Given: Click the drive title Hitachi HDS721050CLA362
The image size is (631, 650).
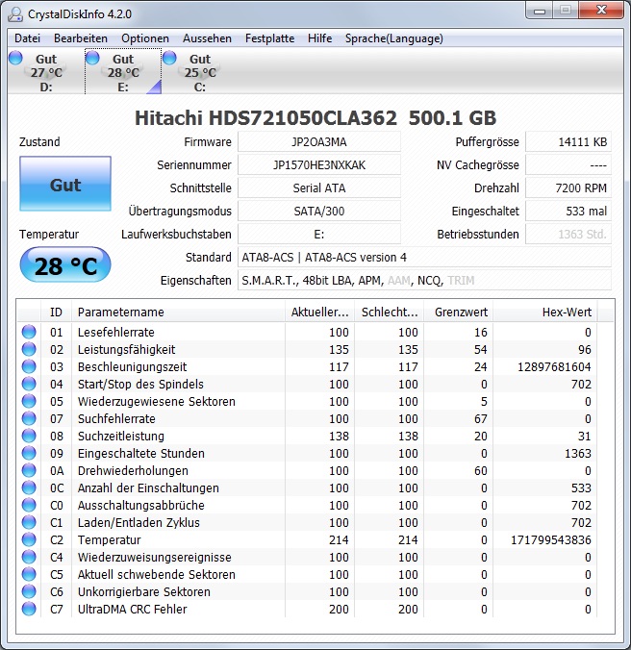Looking at the screenshot, I should point(265,118).
